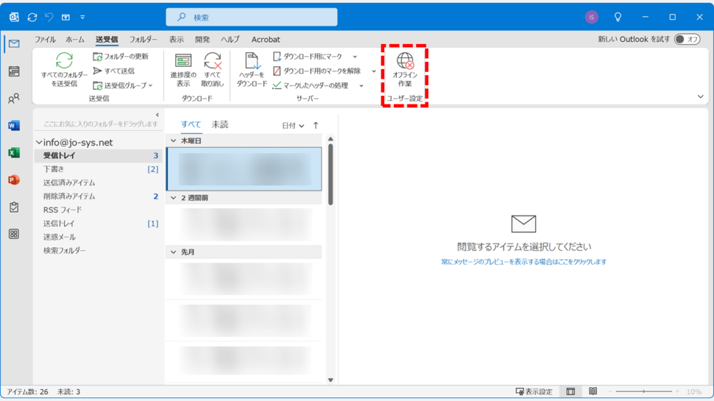Click message preview settings link
Viewport: 714px width, 401px height.
click(x=524, y=262)
